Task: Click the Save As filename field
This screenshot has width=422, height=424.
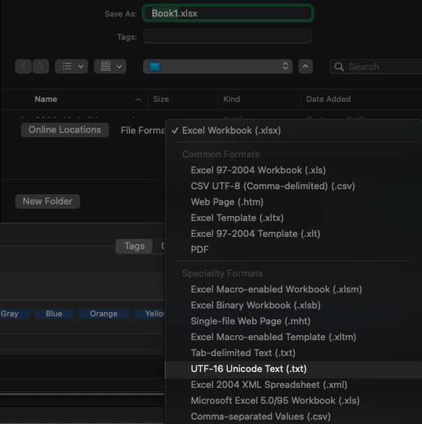Action: 228,13
